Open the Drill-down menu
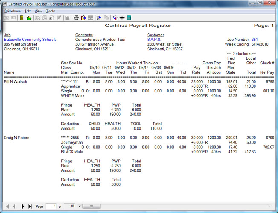 12,11
